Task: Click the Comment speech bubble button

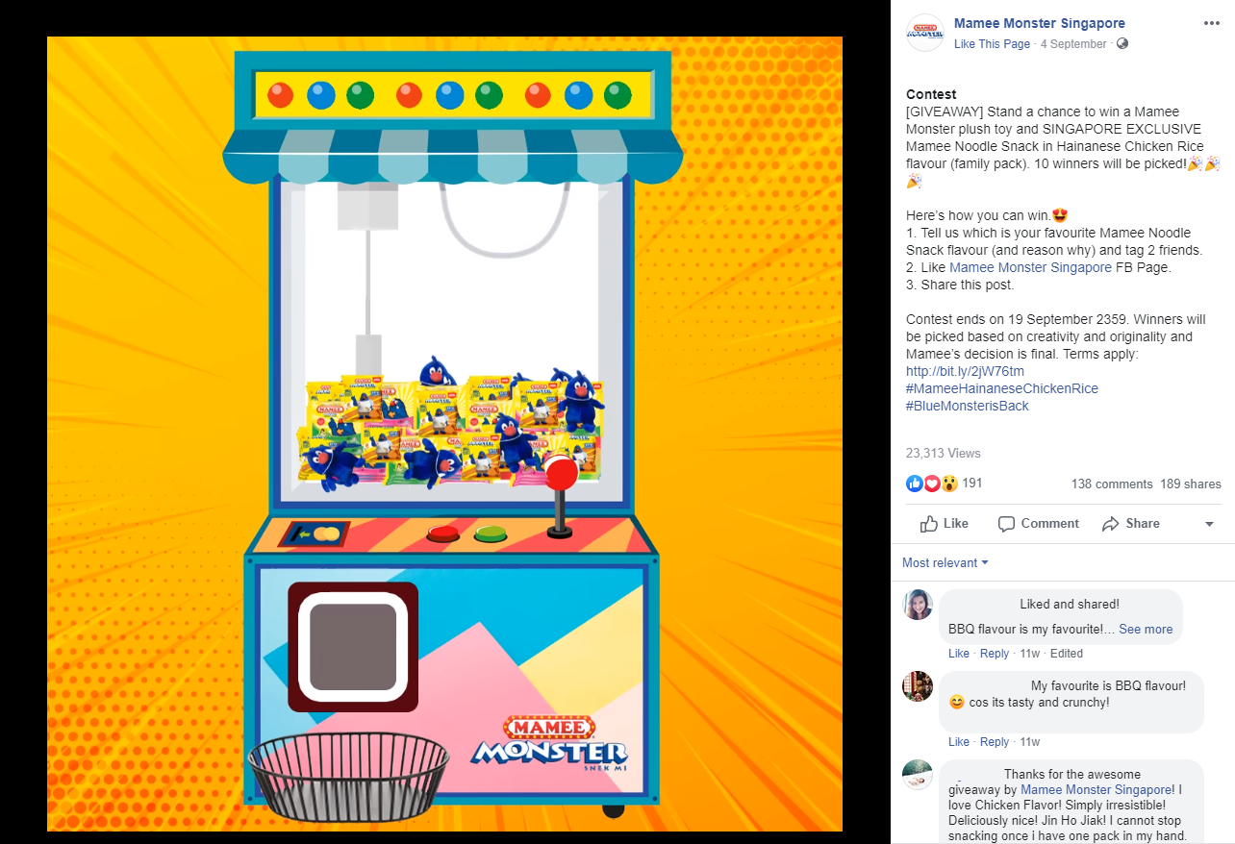Action: click(1038, 524)
